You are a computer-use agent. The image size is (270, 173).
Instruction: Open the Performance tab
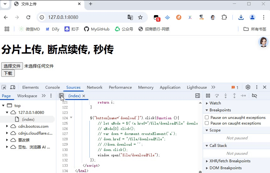tap(120, 87)
